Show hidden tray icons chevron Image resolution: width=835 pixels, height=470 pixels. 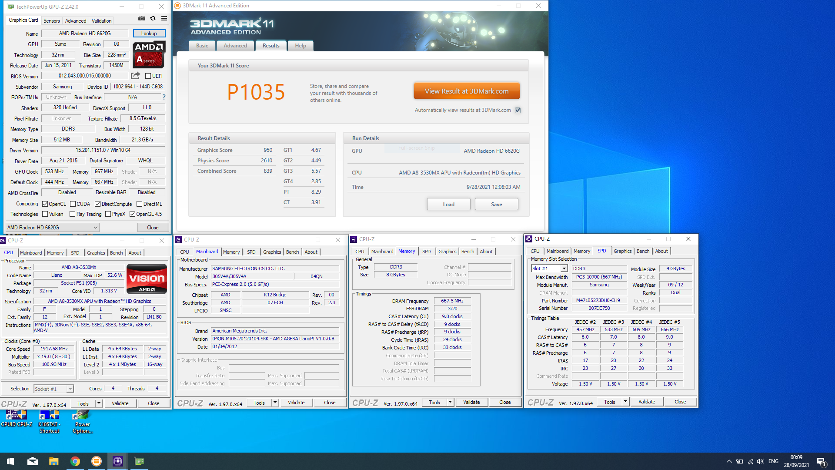(x=729, y=461)
